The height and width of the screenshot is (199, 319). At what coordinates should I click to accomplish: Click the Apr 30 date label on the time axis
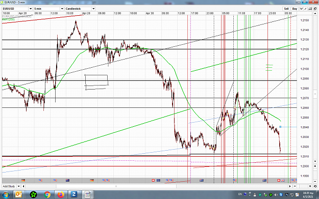tap(150, 13)
